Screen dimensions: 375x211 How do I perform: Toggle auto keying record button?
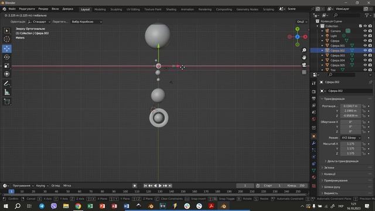pyautogui.click(x=135, y=186)
